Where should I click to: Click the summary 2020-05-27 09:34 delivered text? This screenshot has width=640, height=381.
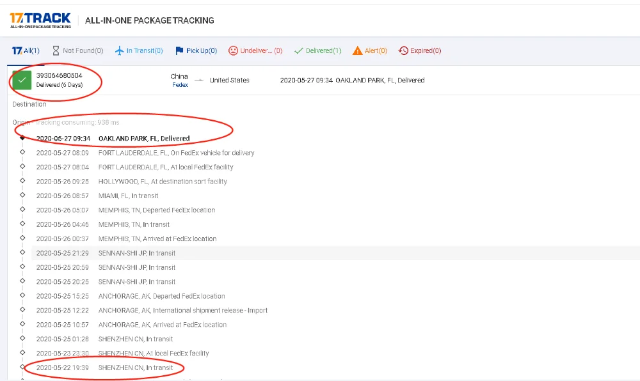(352, 81)
